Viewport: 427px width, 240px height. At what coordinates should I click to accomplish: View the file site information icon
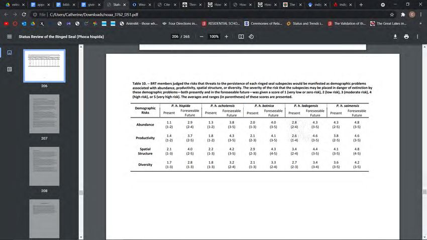pyautogui.click(x=35, y=15)
